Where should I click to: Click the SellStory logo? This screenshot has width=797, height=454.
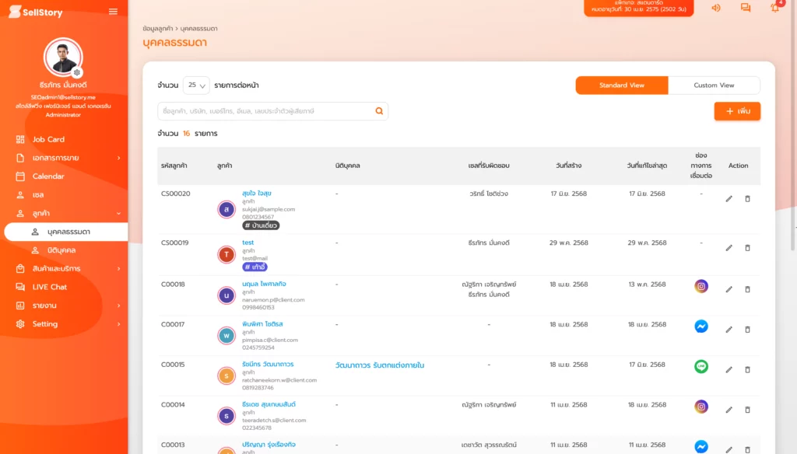click(x=36, y=12)
